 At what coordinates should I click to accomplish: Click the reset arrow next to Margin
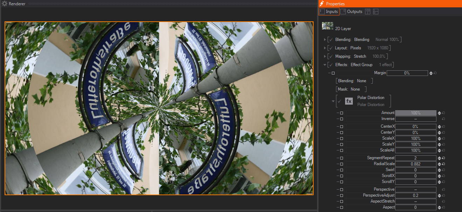pyautogui.click(x=435, y=73)
